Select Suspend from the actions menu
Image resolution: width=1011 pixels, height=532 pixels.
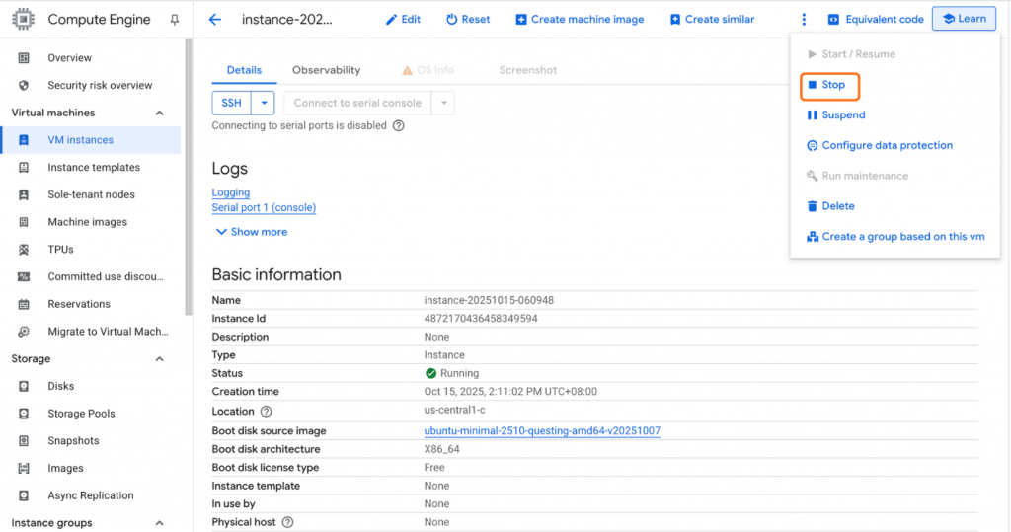[836, 115]
